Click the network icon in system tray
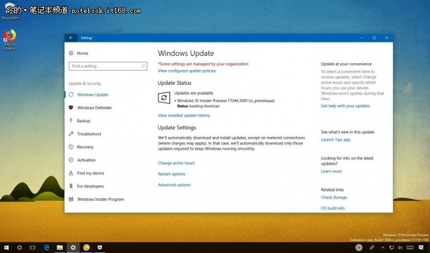The width and height of the screenshot is (430, 253). 392,248
